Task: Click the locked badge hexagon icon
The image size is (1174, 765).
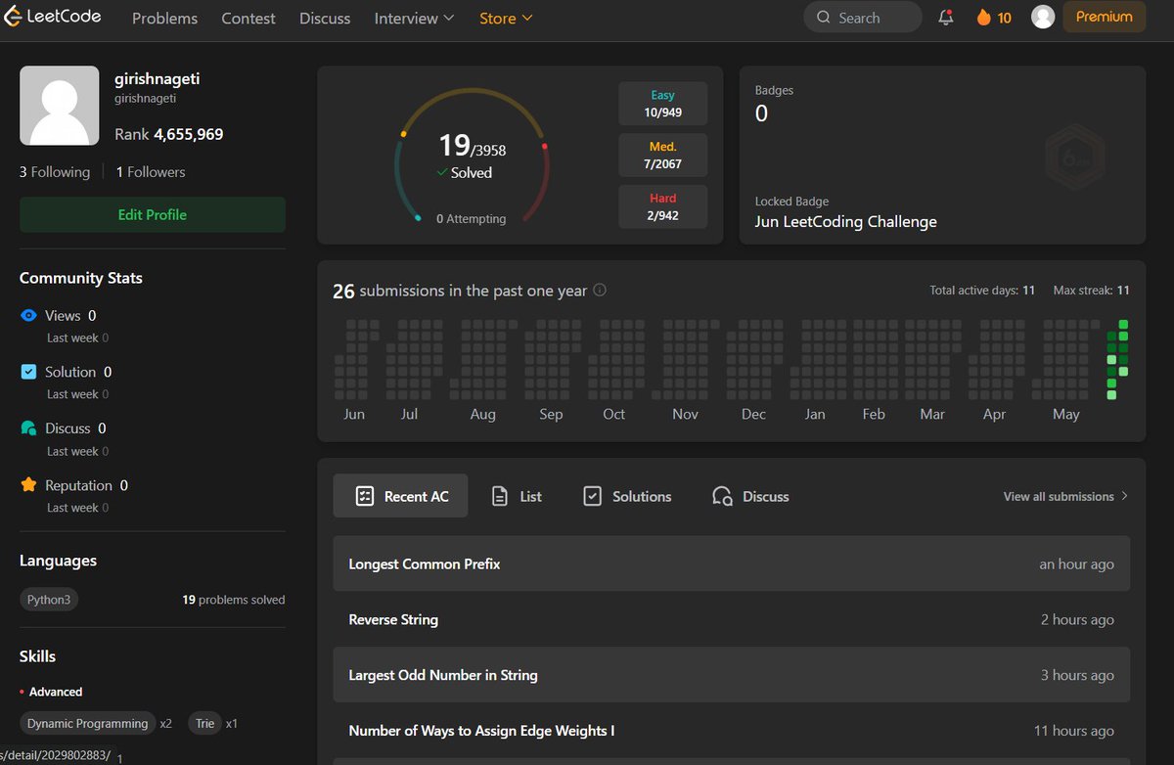Action: 1075,156
